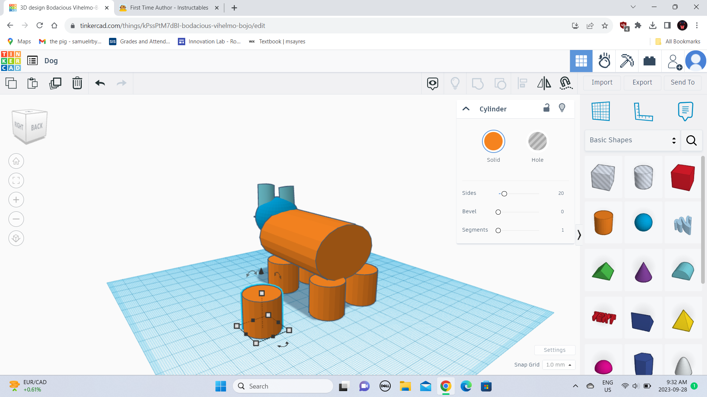Delete selection with the trash icon

pos(77,83)
